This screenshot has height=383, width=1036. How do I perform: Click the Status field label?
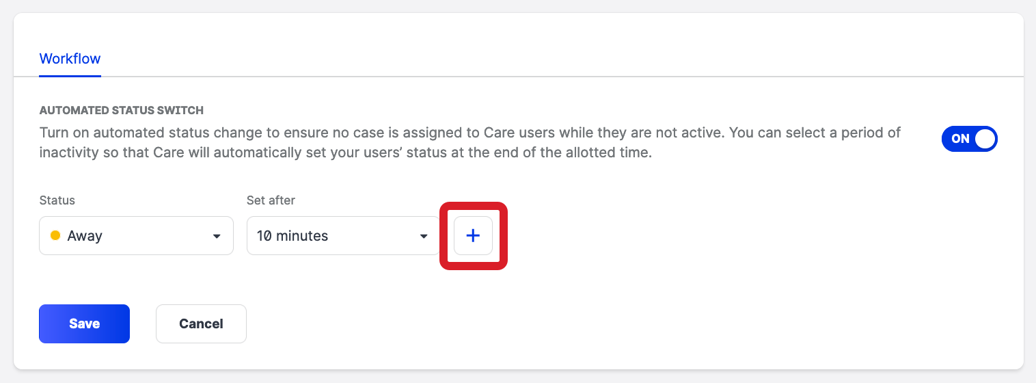point(57,200)
